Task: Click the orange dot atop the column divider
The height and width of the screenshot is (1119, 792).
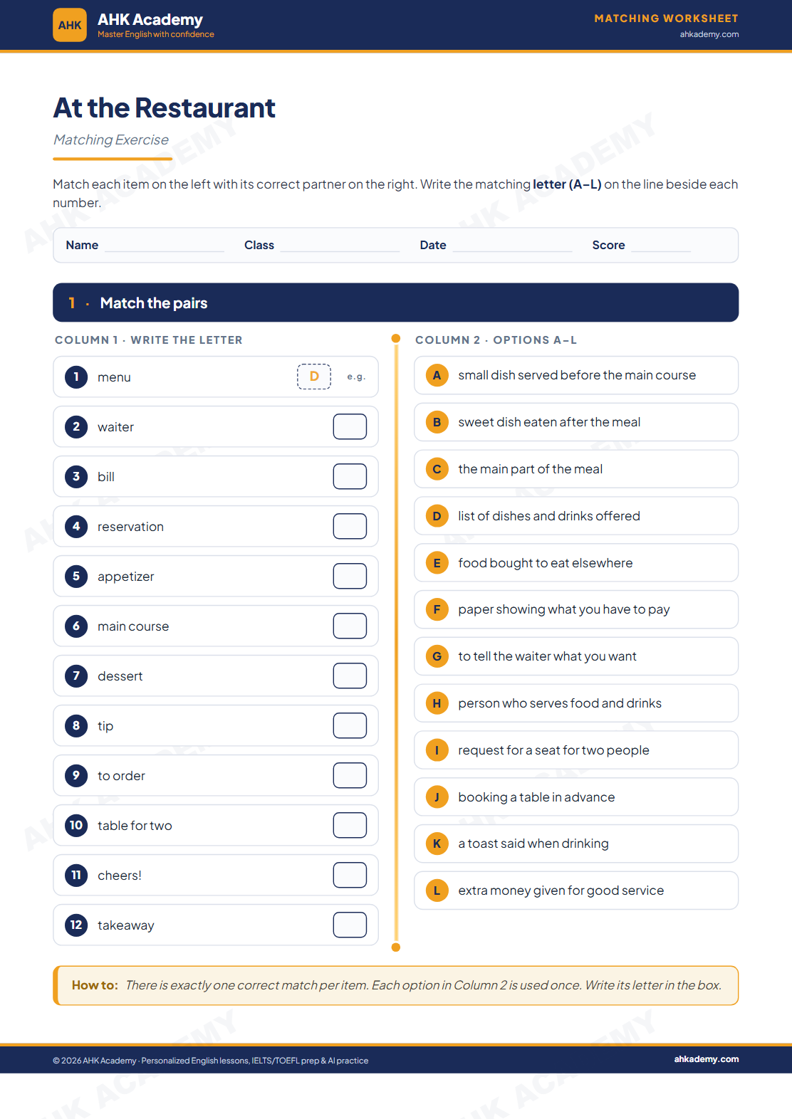Action: [396, 339]
